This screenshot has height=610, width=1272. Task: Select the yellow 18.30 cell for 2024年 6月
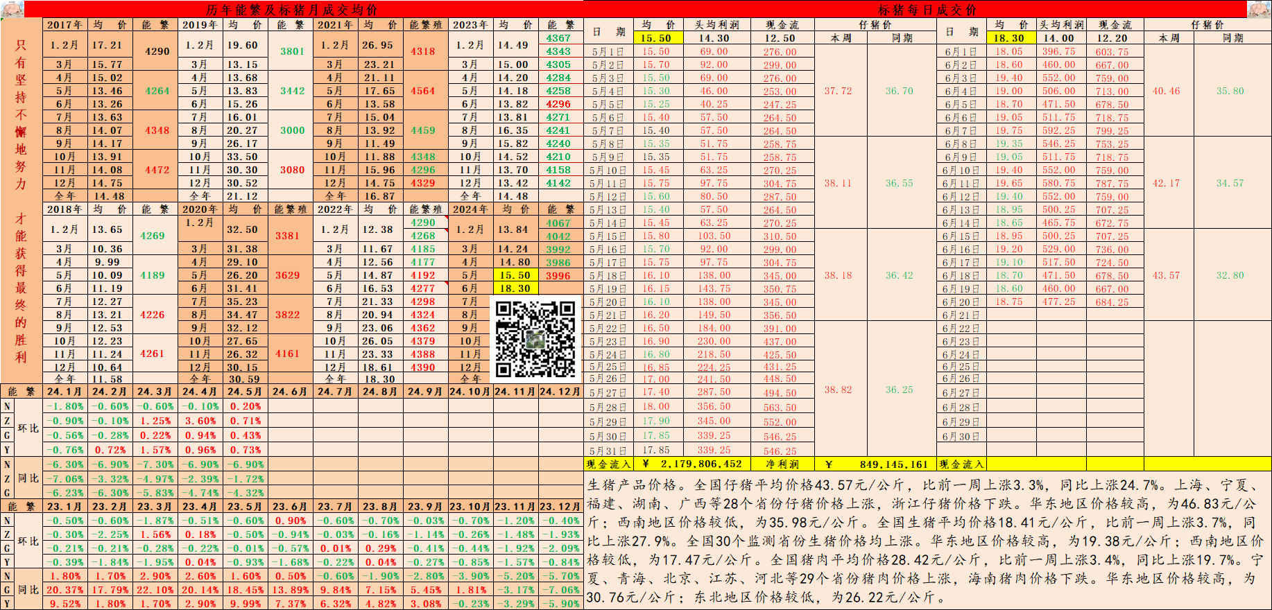click(515, 288)
